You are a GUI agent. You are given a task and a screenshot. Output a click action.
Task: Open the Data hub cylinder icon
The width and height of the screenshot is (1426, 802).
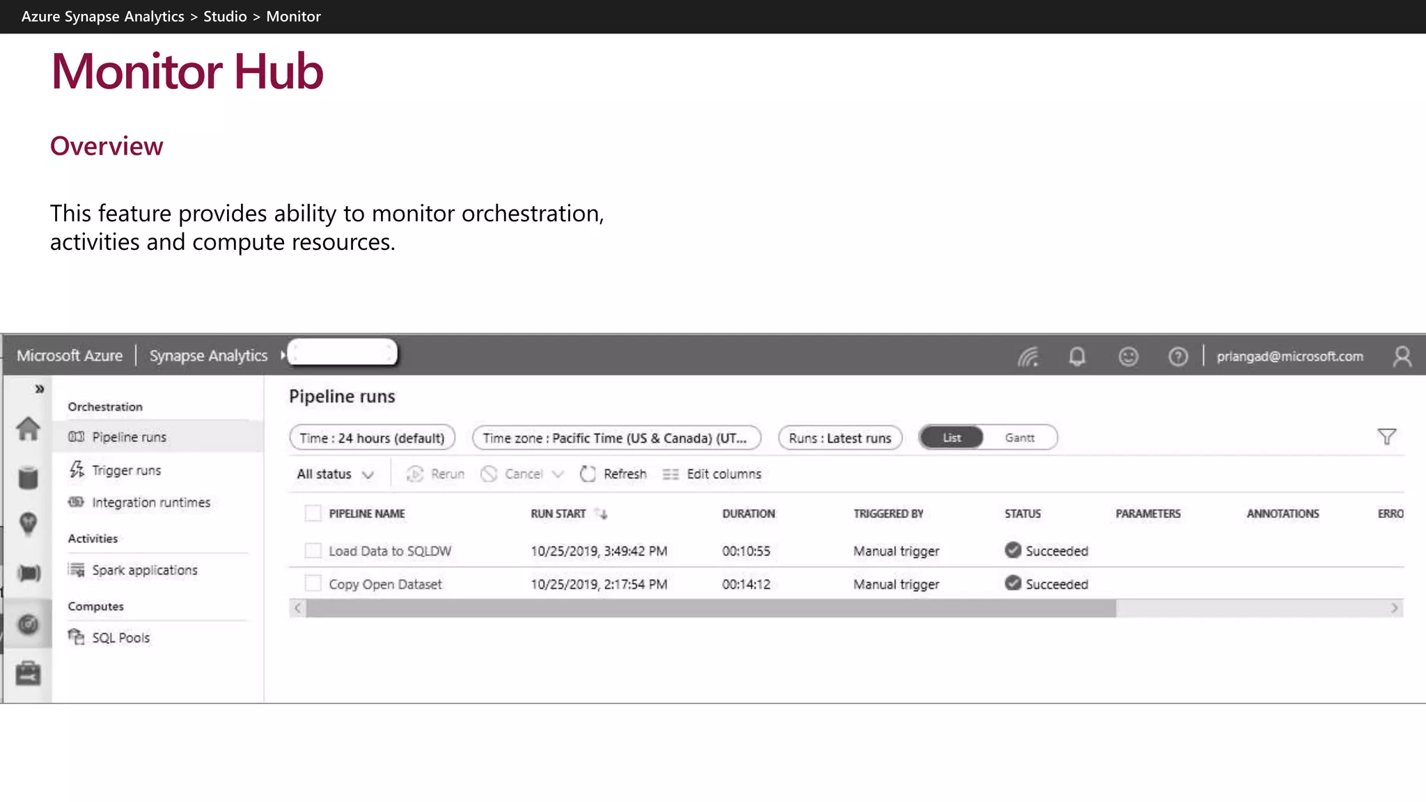pos(28,478)
